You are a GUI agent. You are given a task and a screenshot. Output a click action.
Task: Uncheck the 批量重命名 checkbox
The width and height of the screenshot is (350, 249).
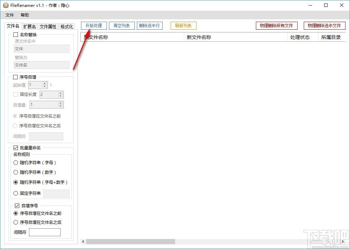tap(16, 148)
